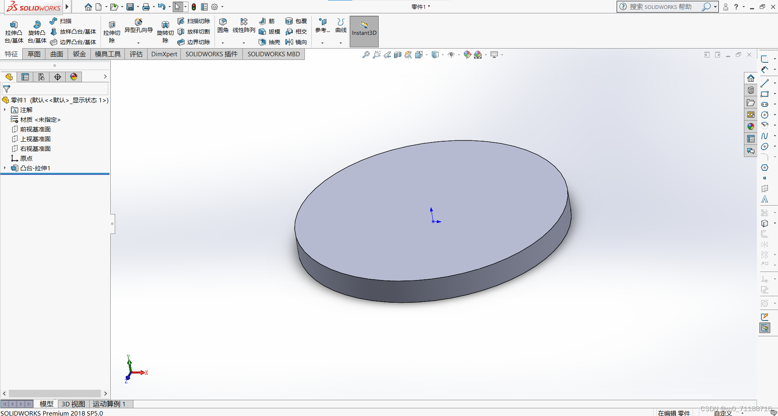Image resolution: width=778 pixels, height=416 pixels.
Task: Click the FeatureManager tree filter field
Action: click(x=56, y=89)
